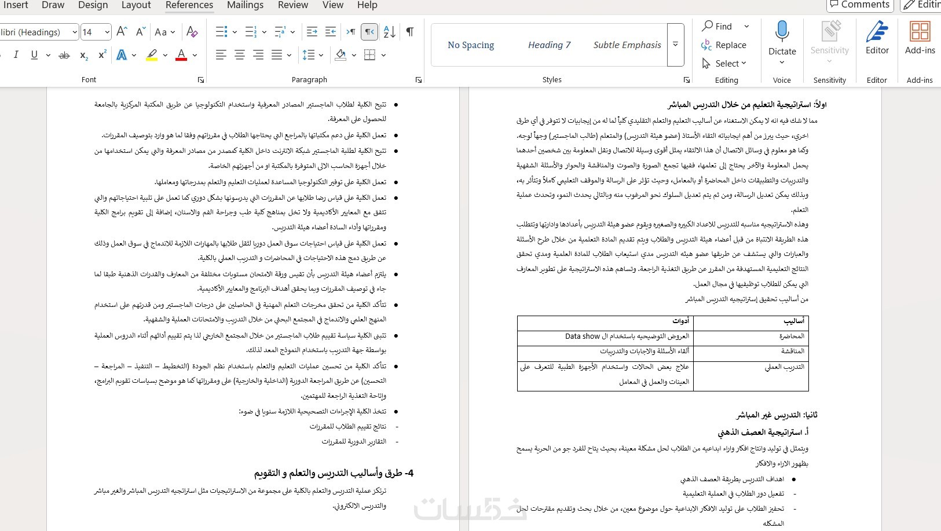Screen dimensions: 941x531
Task: Open the Layout tab
Action: (x=136, y=5)
